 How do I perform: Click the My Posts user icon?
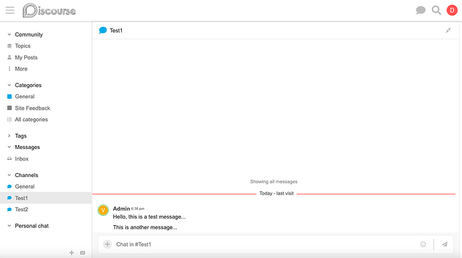click(x=9, y=57)
